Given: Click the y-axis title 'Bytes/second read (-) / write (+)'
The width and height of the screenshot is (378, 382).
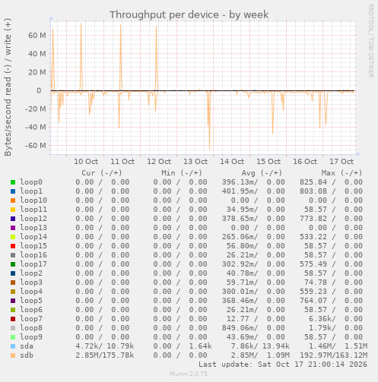Looking at the screenshot, I should tap(8, 87).
